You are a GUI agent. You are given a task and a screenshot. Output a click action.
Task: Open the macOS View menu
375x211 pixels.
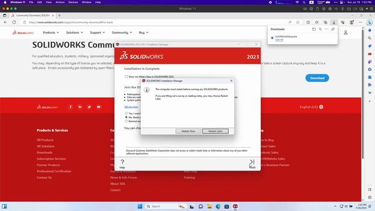49,2
